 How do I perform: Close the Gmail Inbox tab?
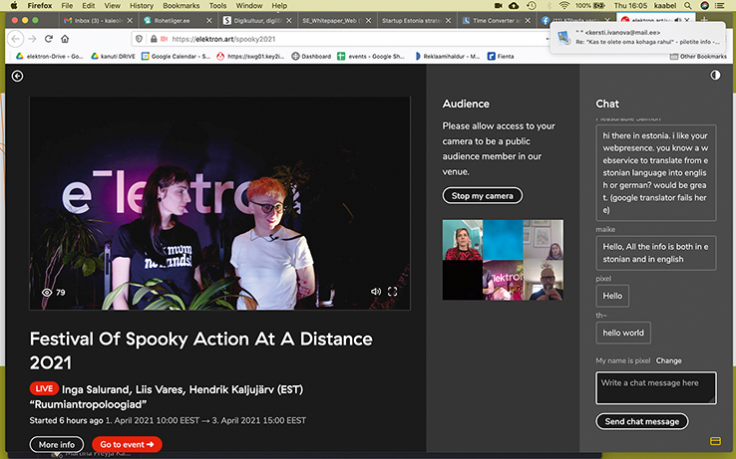point(130,21)
